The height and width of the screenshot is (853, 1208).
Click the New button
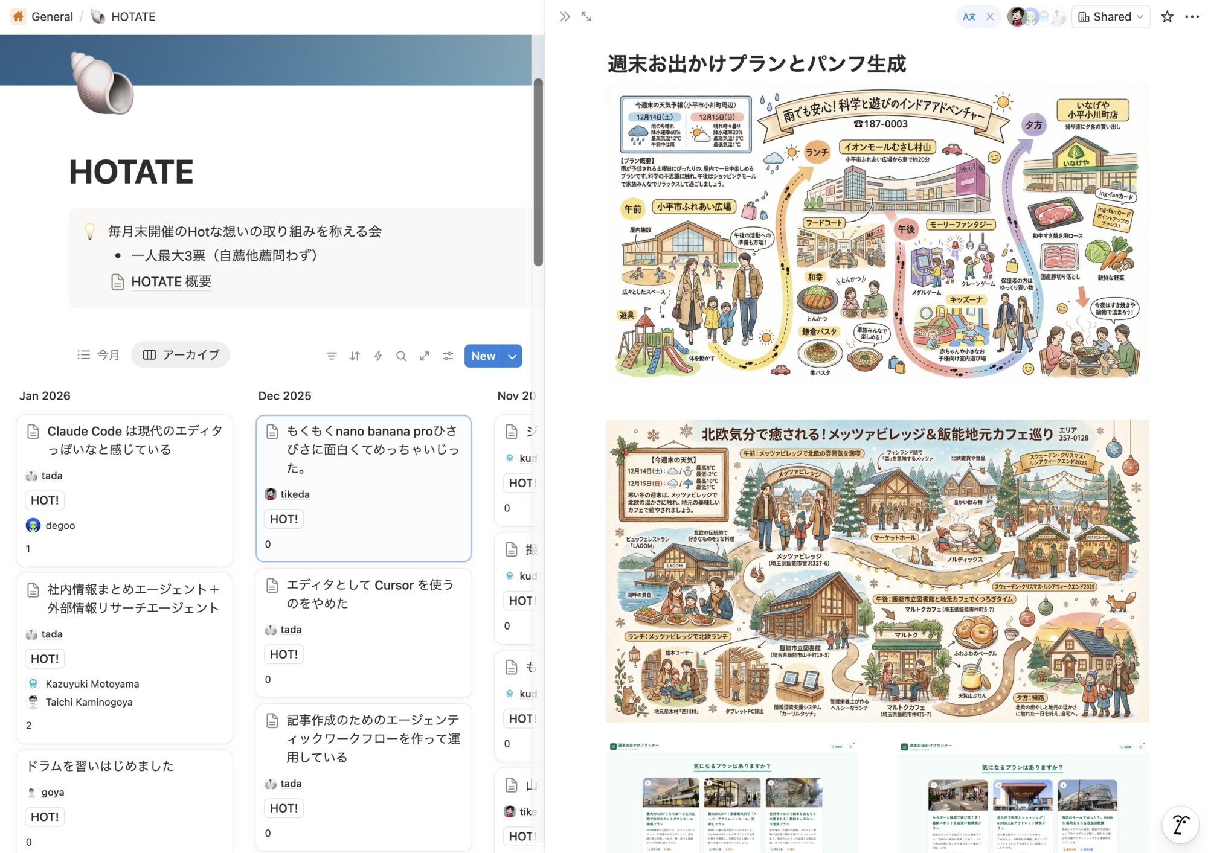tap(483, 356)
